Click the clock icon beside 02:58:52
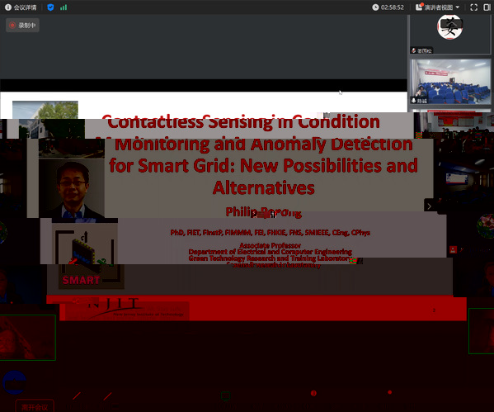 pos(375,7)
